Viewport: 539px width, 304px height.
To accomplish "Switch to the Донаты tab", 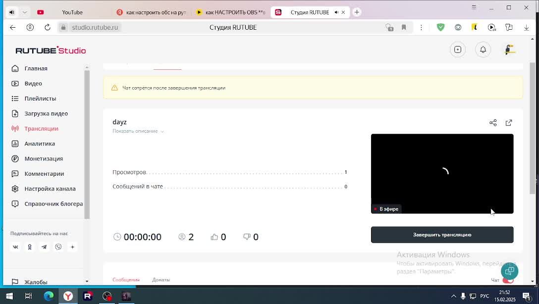I will [161, 280].
